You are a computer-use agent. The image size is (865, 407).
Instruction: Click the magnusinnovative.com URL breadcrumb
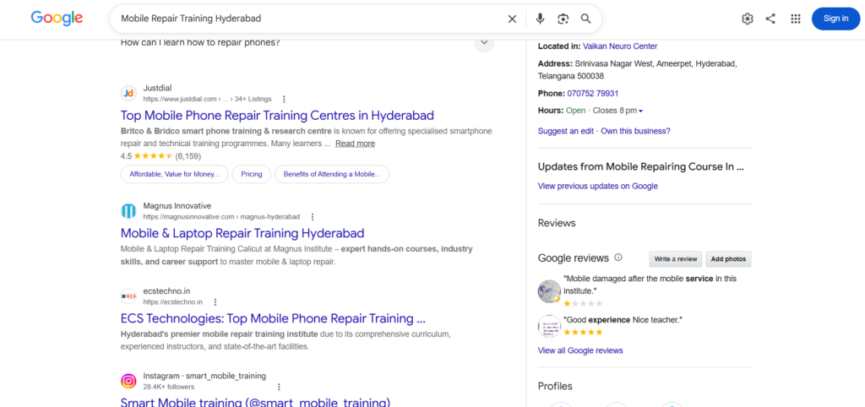(221, 217)
